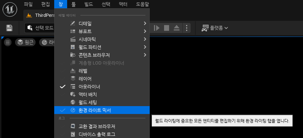Click the 디테일 pencil icon in the menu
Image resolution: width=303 pixels, height=138 pixels.
pyautogui.click(x=73, y=24)
